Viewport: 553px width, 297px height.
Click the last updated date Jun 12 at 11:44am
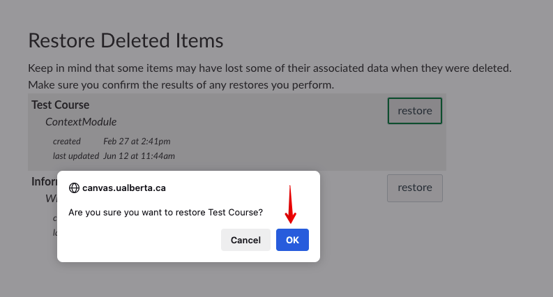(139, 155)
